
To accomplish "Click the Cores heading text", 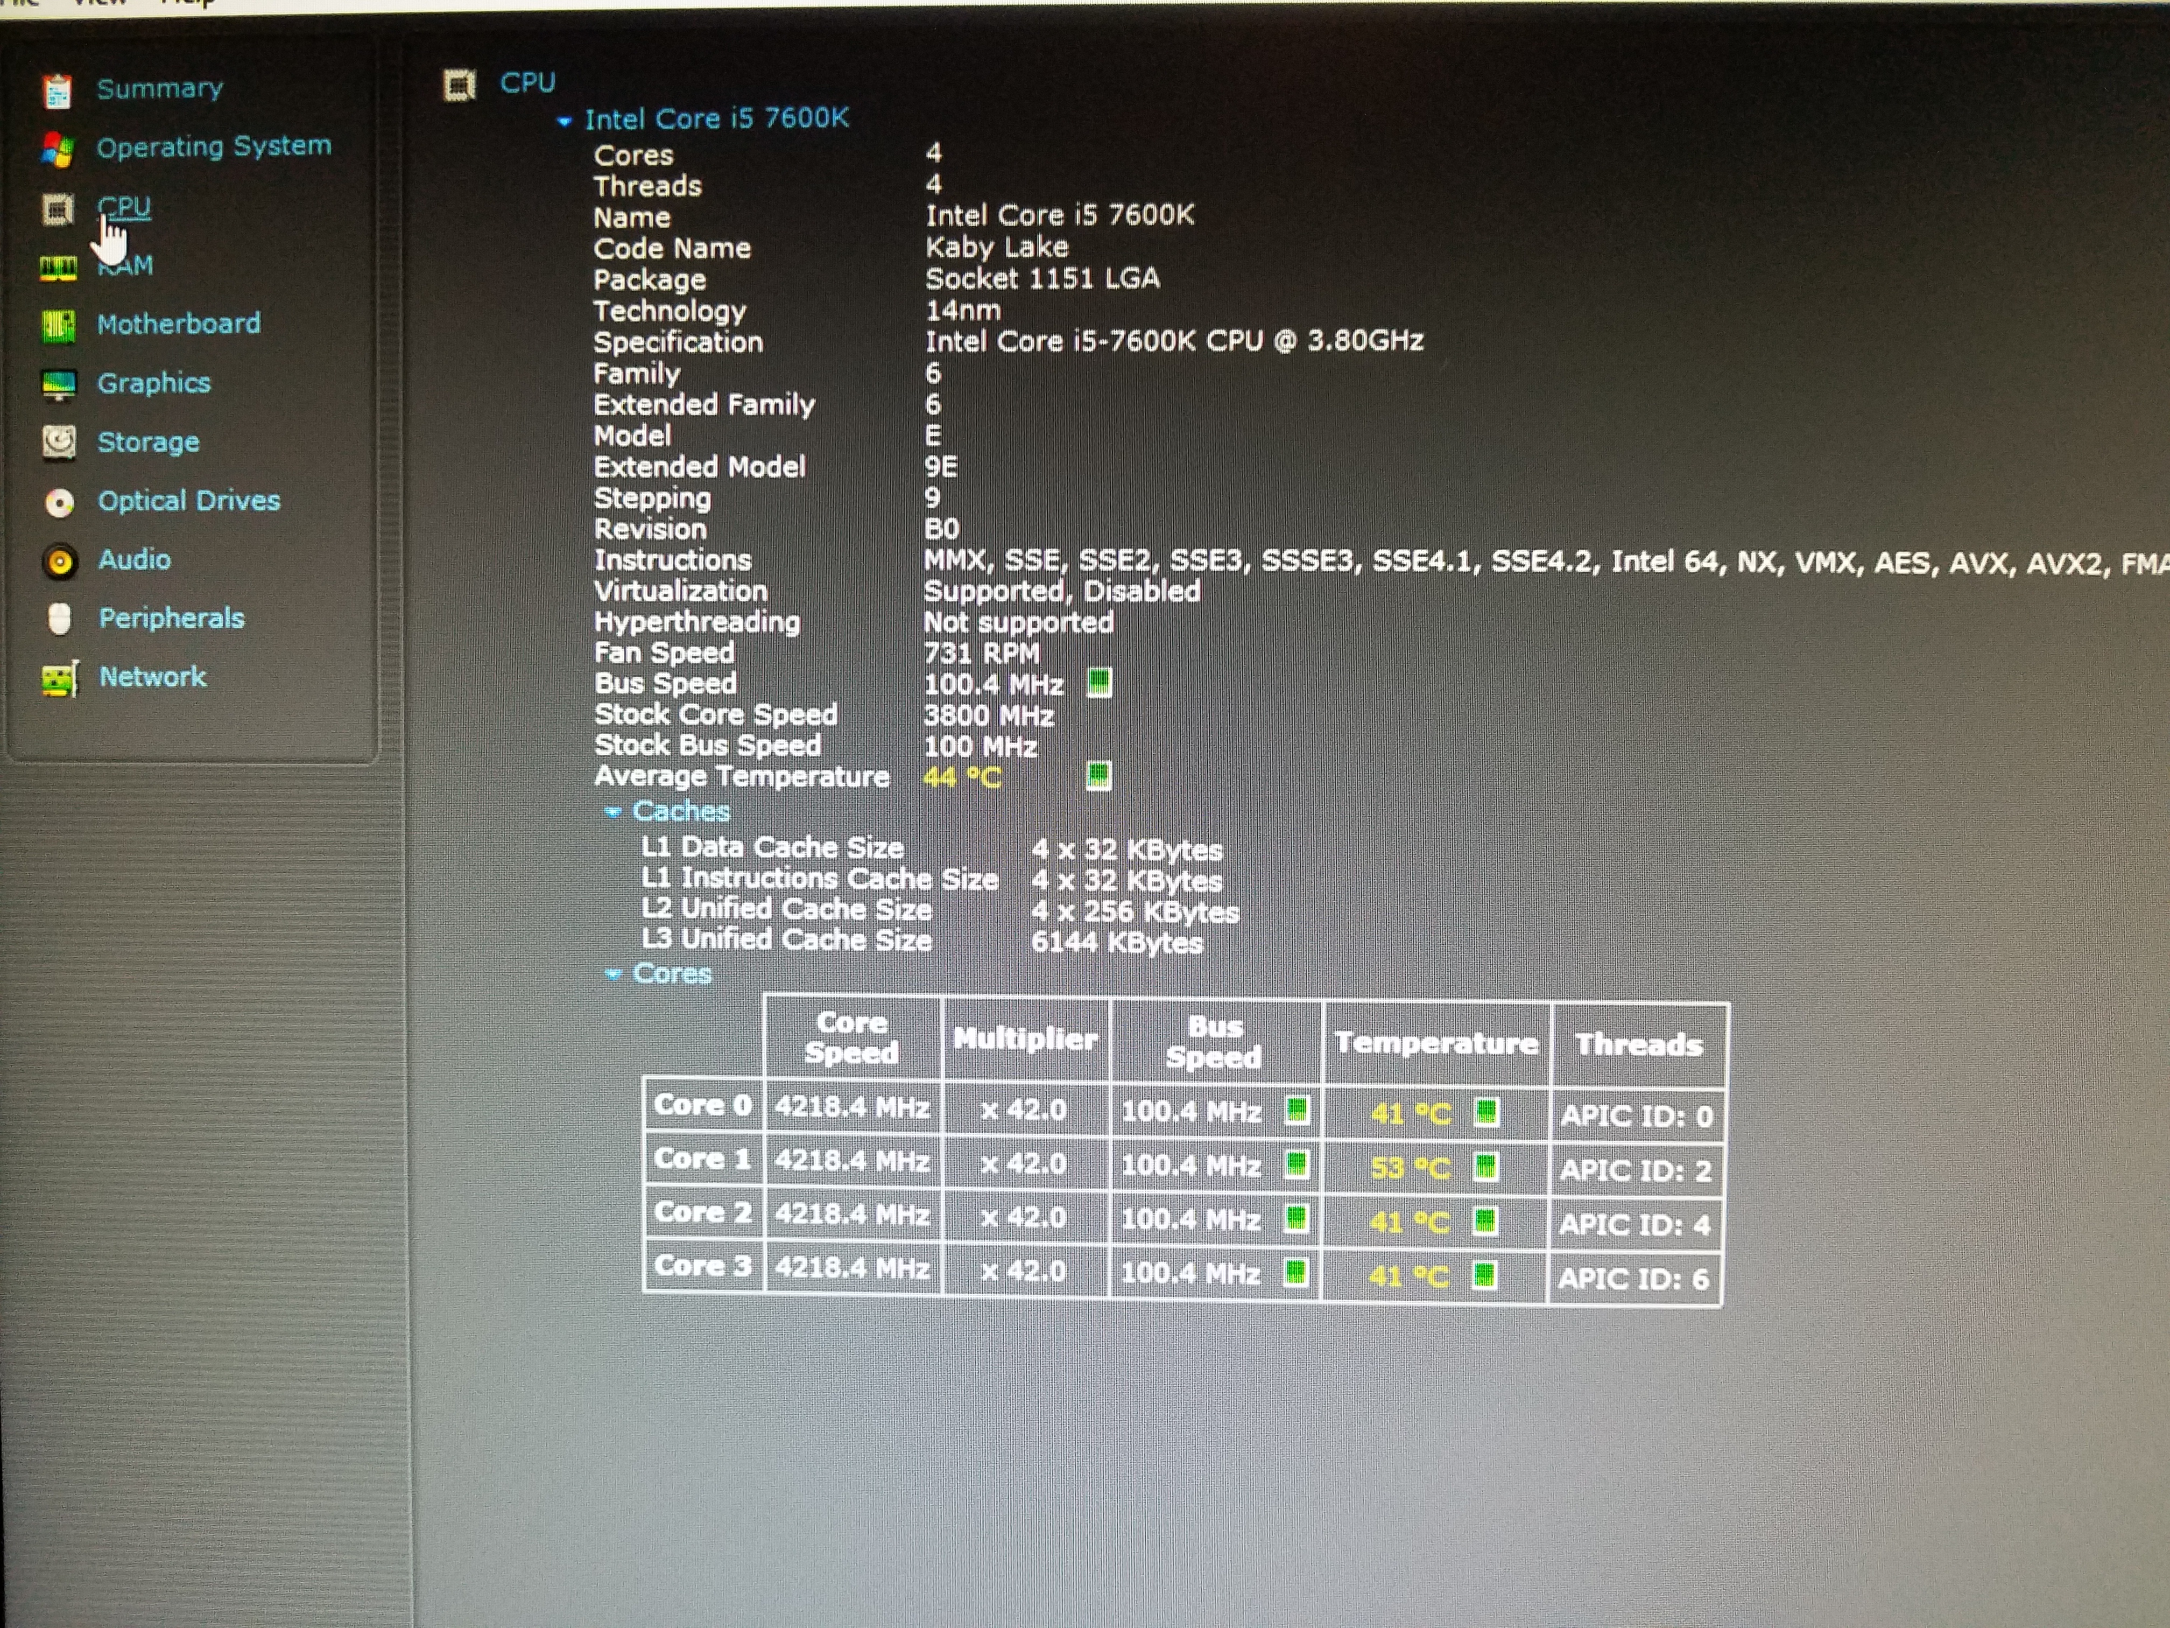I will (x=672, y=973).
